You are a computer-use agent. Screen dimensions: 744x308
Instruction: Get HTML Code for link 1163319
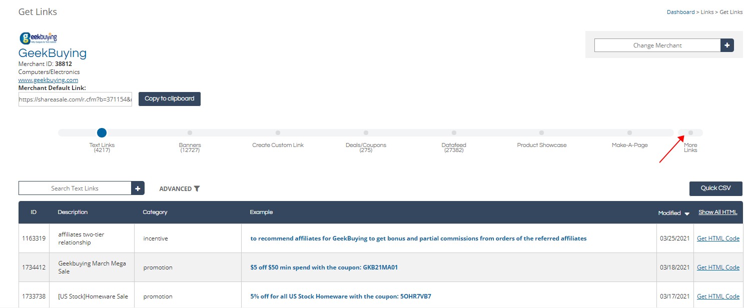point(718,238)
